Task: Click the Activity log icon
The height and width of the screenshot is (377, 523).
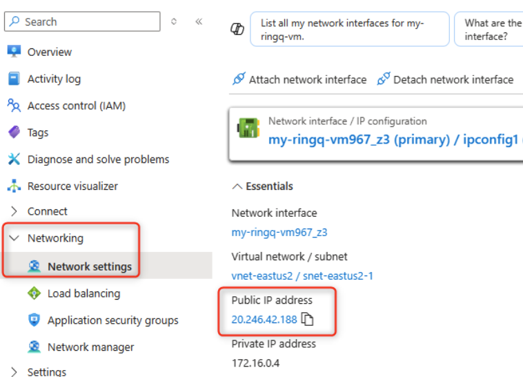Action: tap(14, 79)
